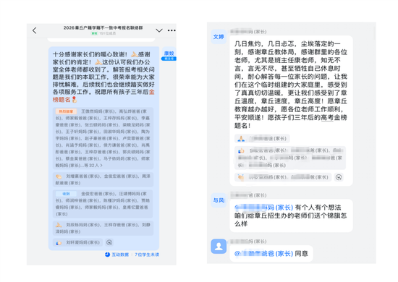
Task: Click the 康姣 sender avatar
Action: coord(169,55)
